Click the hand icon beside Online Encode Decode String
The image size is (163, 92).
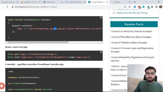(x=114, y=13)
